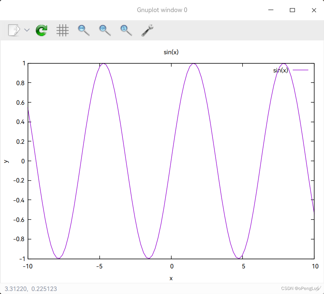This screenshot has width=324, height=294.
Task: Open plot settings via the wrench icon
Action: (x=147, y=30)
